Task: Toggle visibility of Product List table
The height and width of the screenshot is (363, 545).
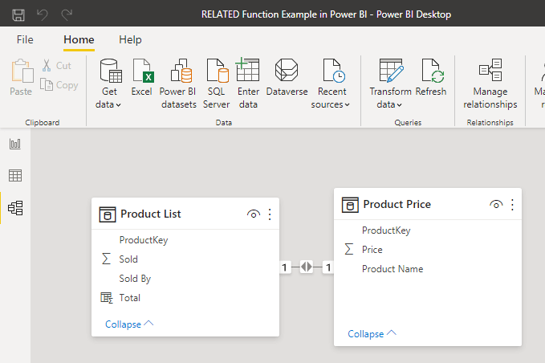Action: [254, 214]
